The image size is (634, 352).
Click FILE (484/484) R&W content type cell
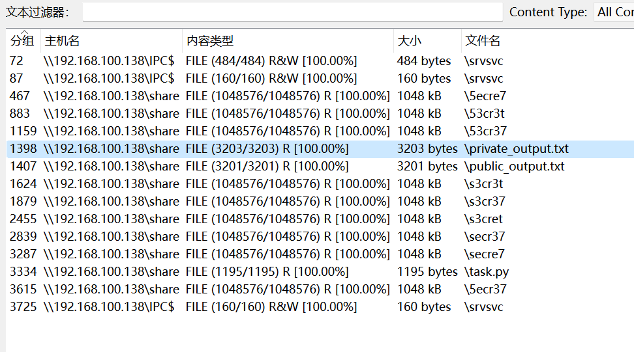[271, 61]
